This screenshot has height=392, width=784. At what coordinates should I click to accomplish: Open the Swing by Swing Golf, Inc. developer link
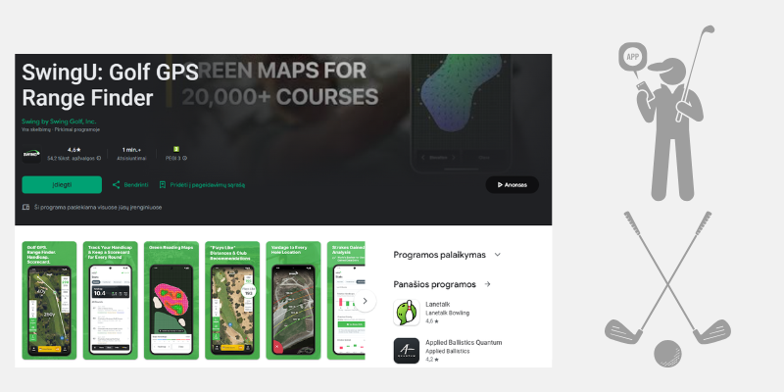(x=59, y=122)
